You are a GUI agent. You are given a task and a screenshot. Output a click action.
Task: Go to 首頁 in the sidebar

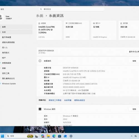click(16, 27)
